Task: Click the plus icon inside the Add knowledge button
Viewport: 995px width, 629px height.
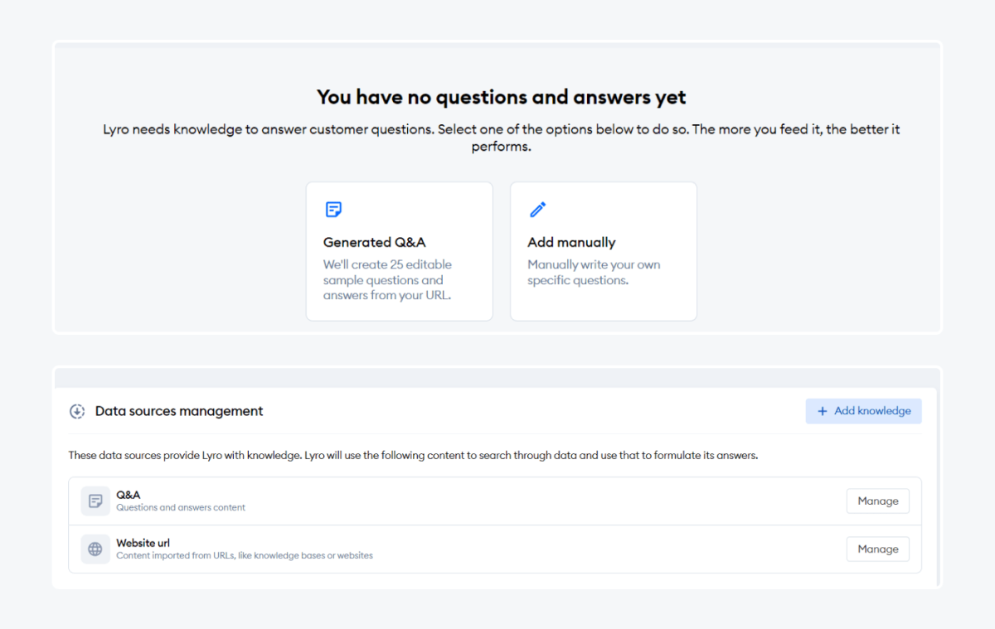Action: [x=822, y=410]
